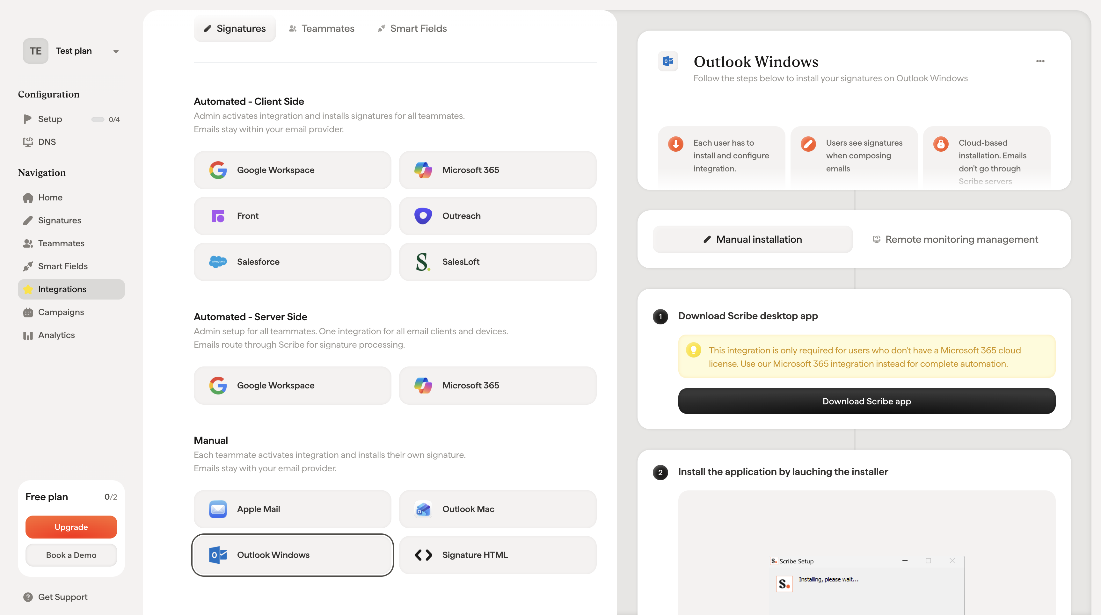The image size is (1101, 615).
Task: Go to Home in sidebar
Action: pos(71,198)
